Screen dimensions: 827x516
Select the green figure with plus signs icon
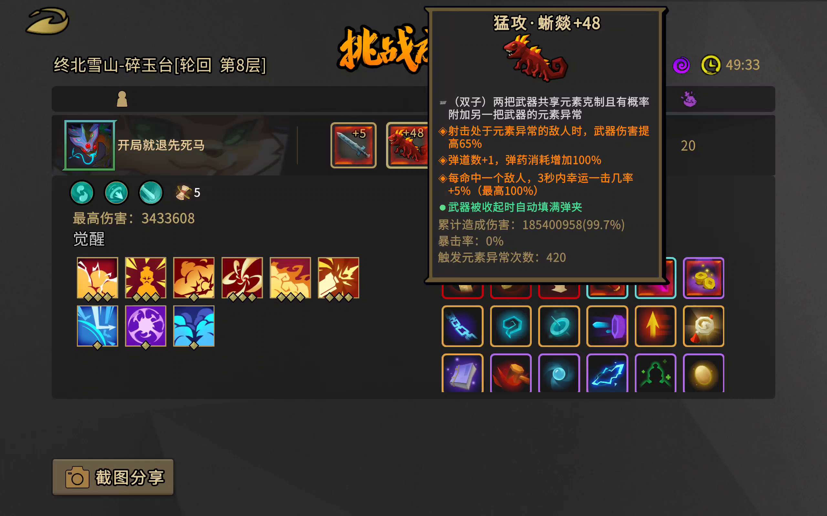[655, 373]
